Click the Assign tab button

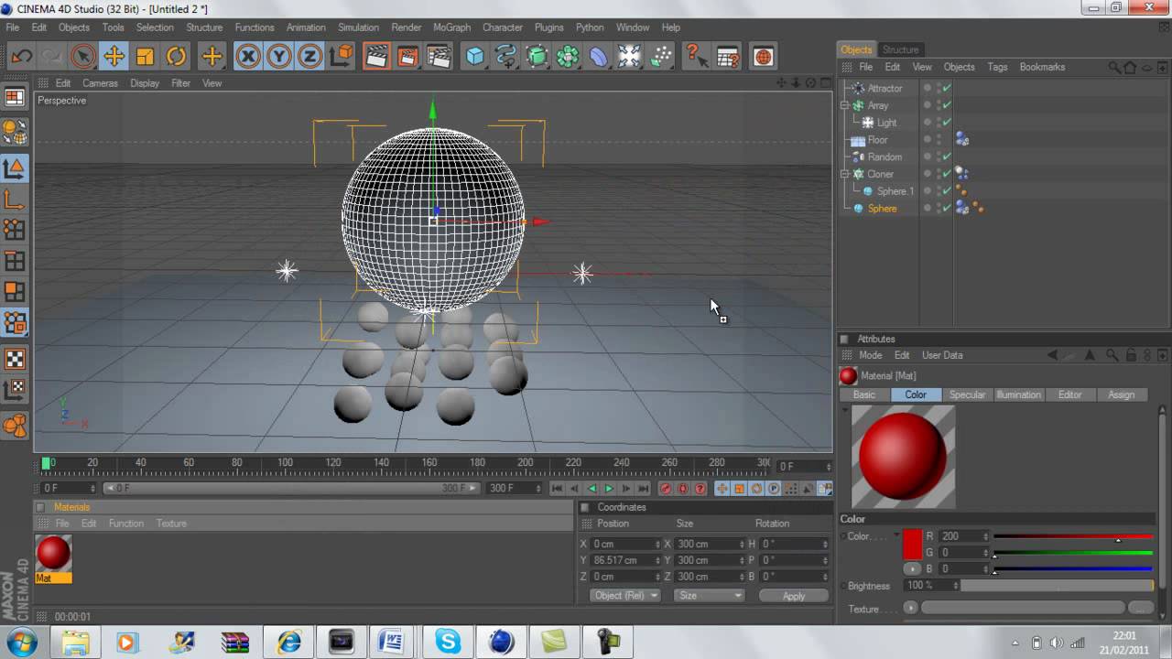1121,394
